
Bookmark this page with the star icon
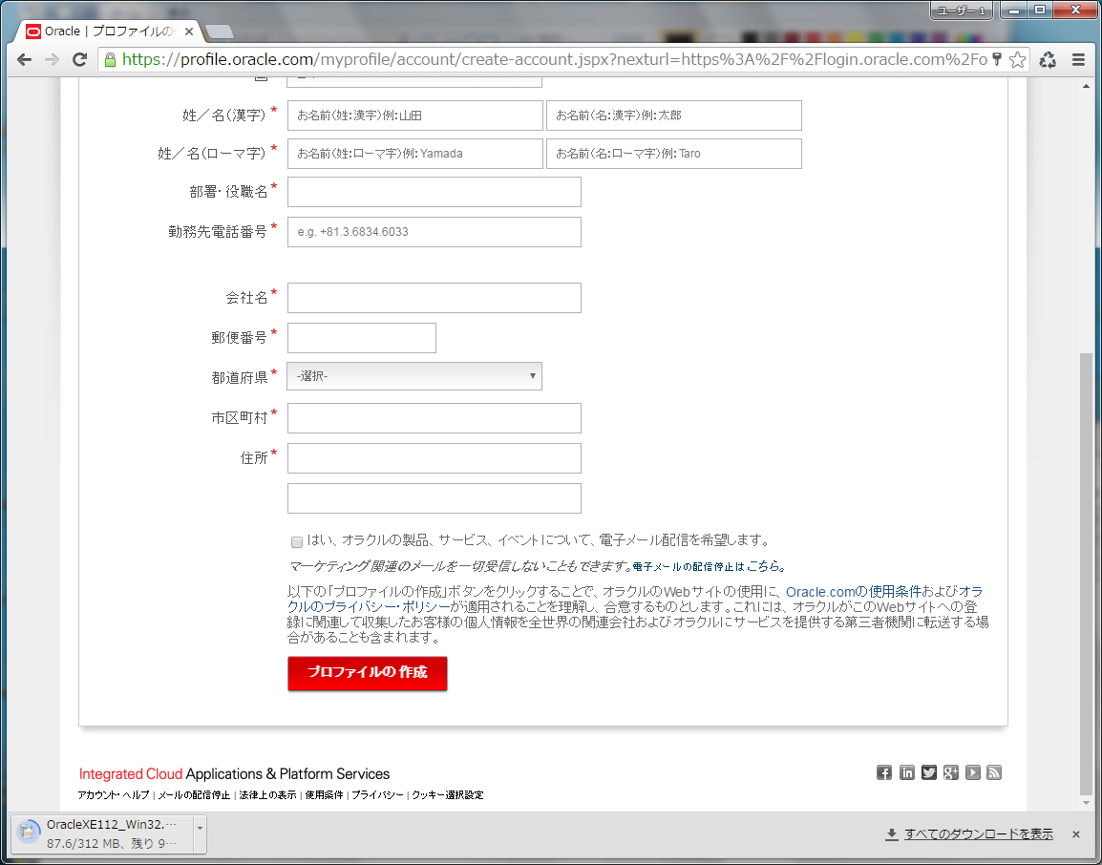[x=1017, y=60]
